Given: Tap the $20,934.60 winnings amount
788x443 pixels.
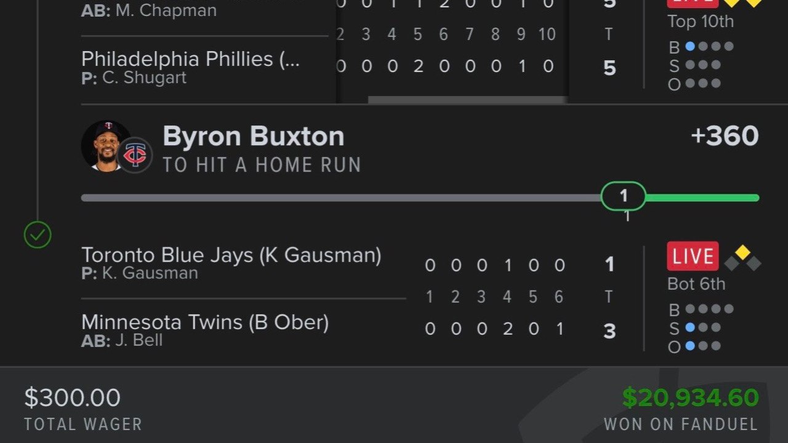Looking at the screenshot, I should (690, 398).
